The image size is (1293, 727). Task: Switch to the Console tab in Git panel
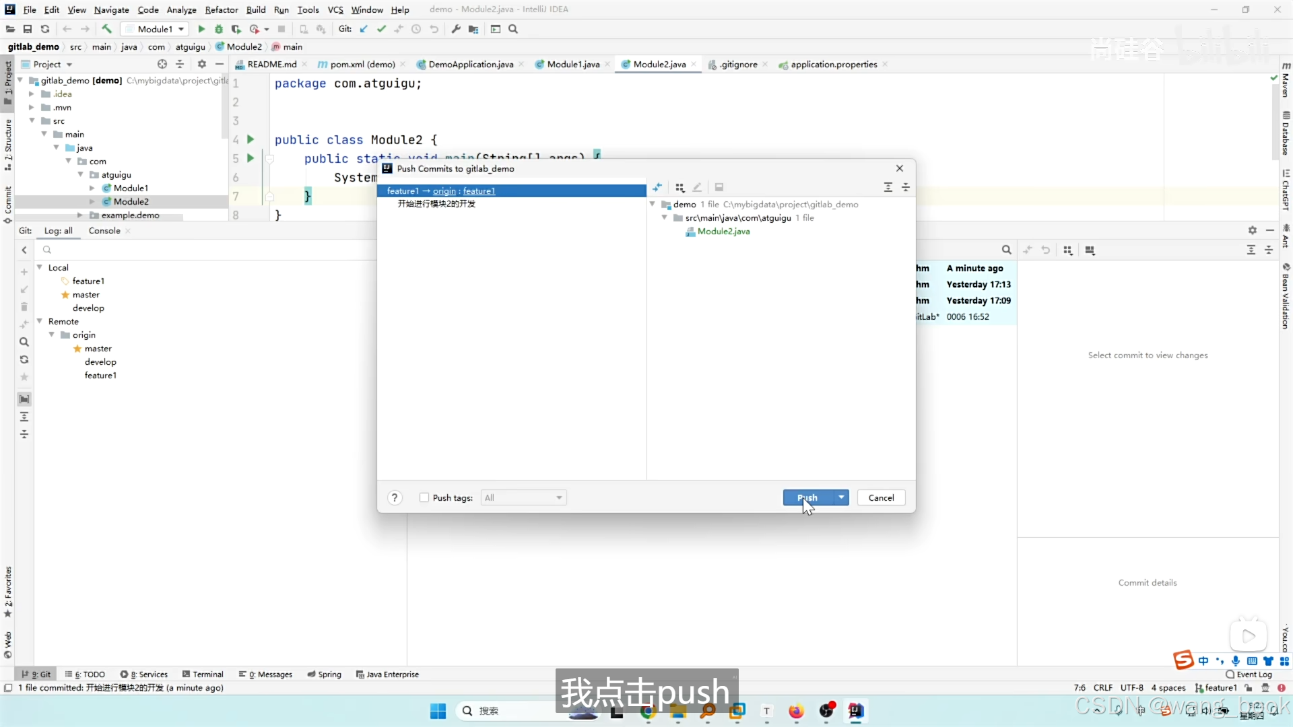tap(104, 230)
